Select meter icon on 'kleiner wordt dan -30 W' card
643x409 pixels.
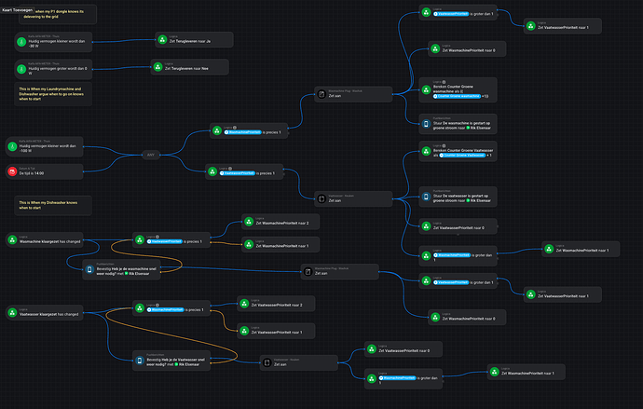[21, 41]
